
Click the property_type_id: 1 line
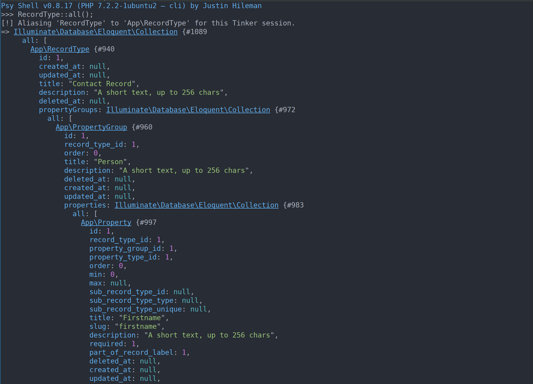click(x=131, y=257)
